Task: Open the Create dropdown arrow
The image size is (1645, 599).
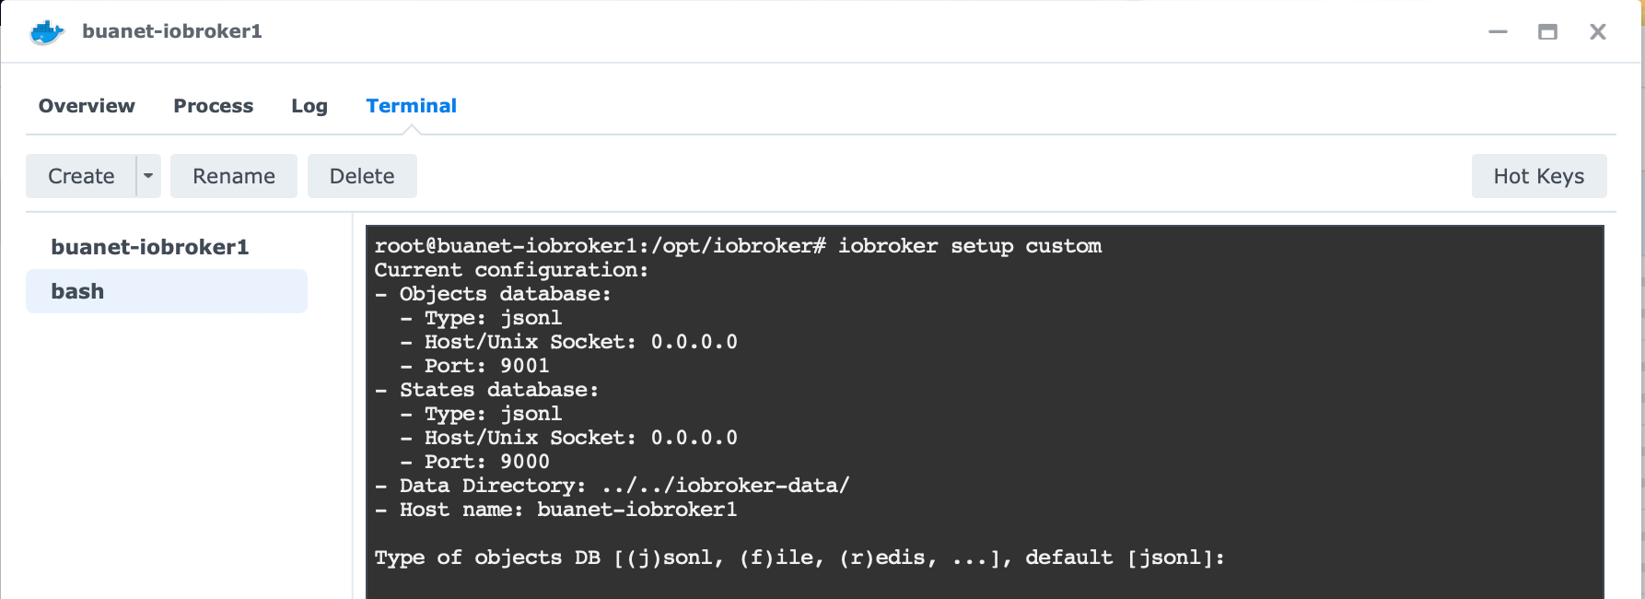Action: point(148,176)
